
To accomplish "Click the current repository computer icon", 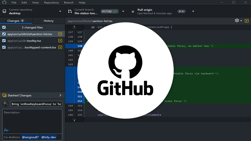I will coord(4,11).
